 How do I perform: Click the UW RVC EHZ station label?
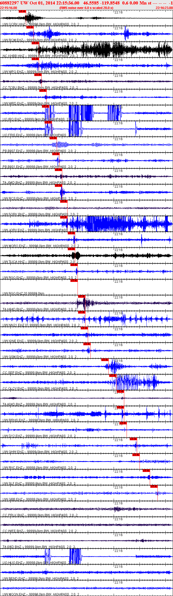point(40,468)
